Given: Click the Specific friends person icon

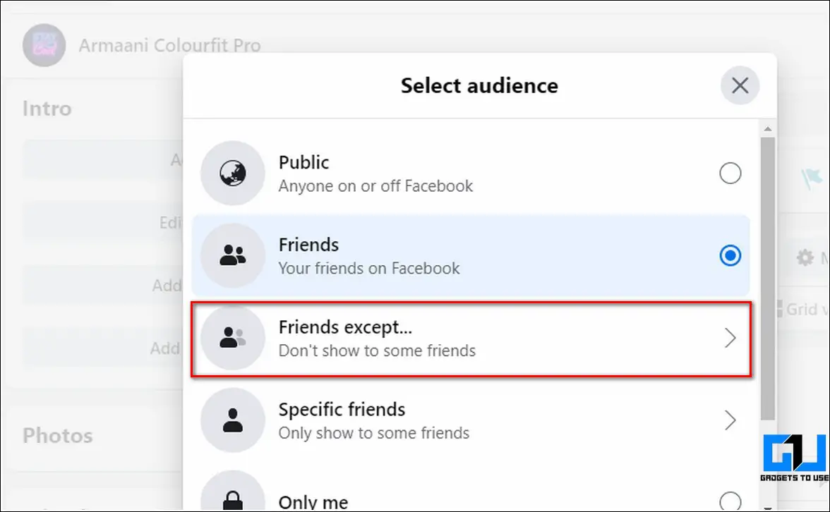Looking at the screenshot, I should [x=232, y=420].
